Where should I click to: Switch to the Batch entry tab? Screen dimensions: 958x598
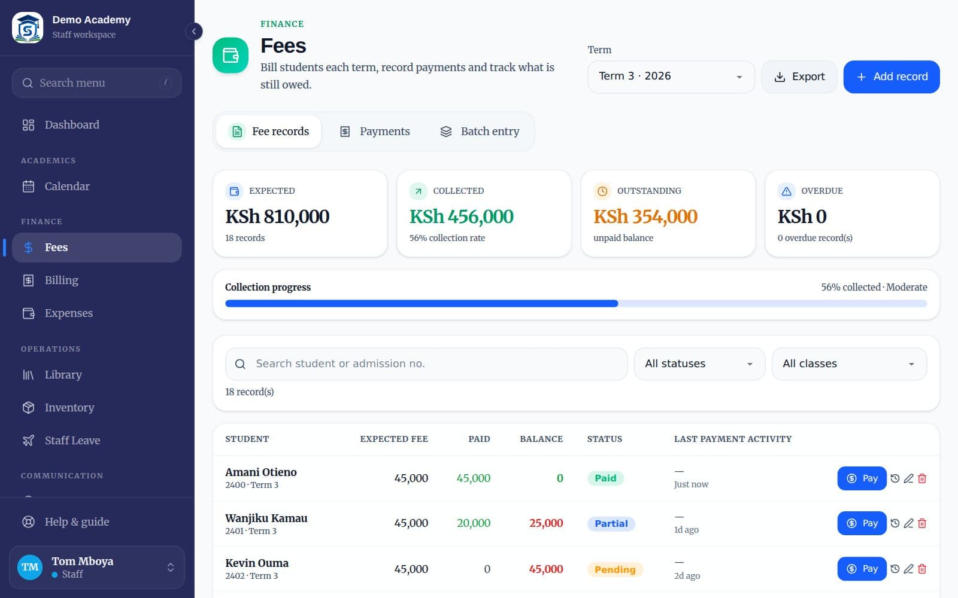click(x=480, y=132)
